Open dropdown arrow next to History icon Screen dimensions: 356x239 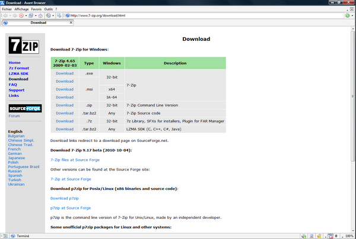pos(53,15)
